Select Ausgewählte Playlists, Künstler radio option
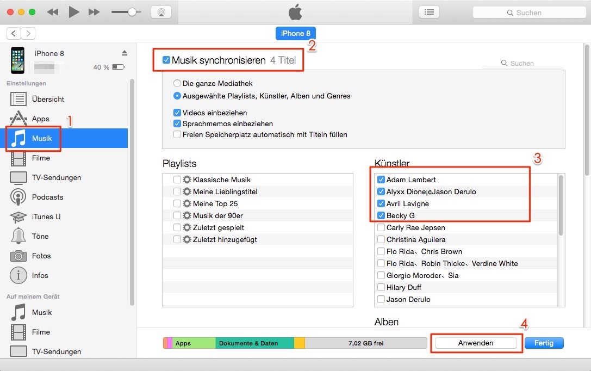 (177, 96)
